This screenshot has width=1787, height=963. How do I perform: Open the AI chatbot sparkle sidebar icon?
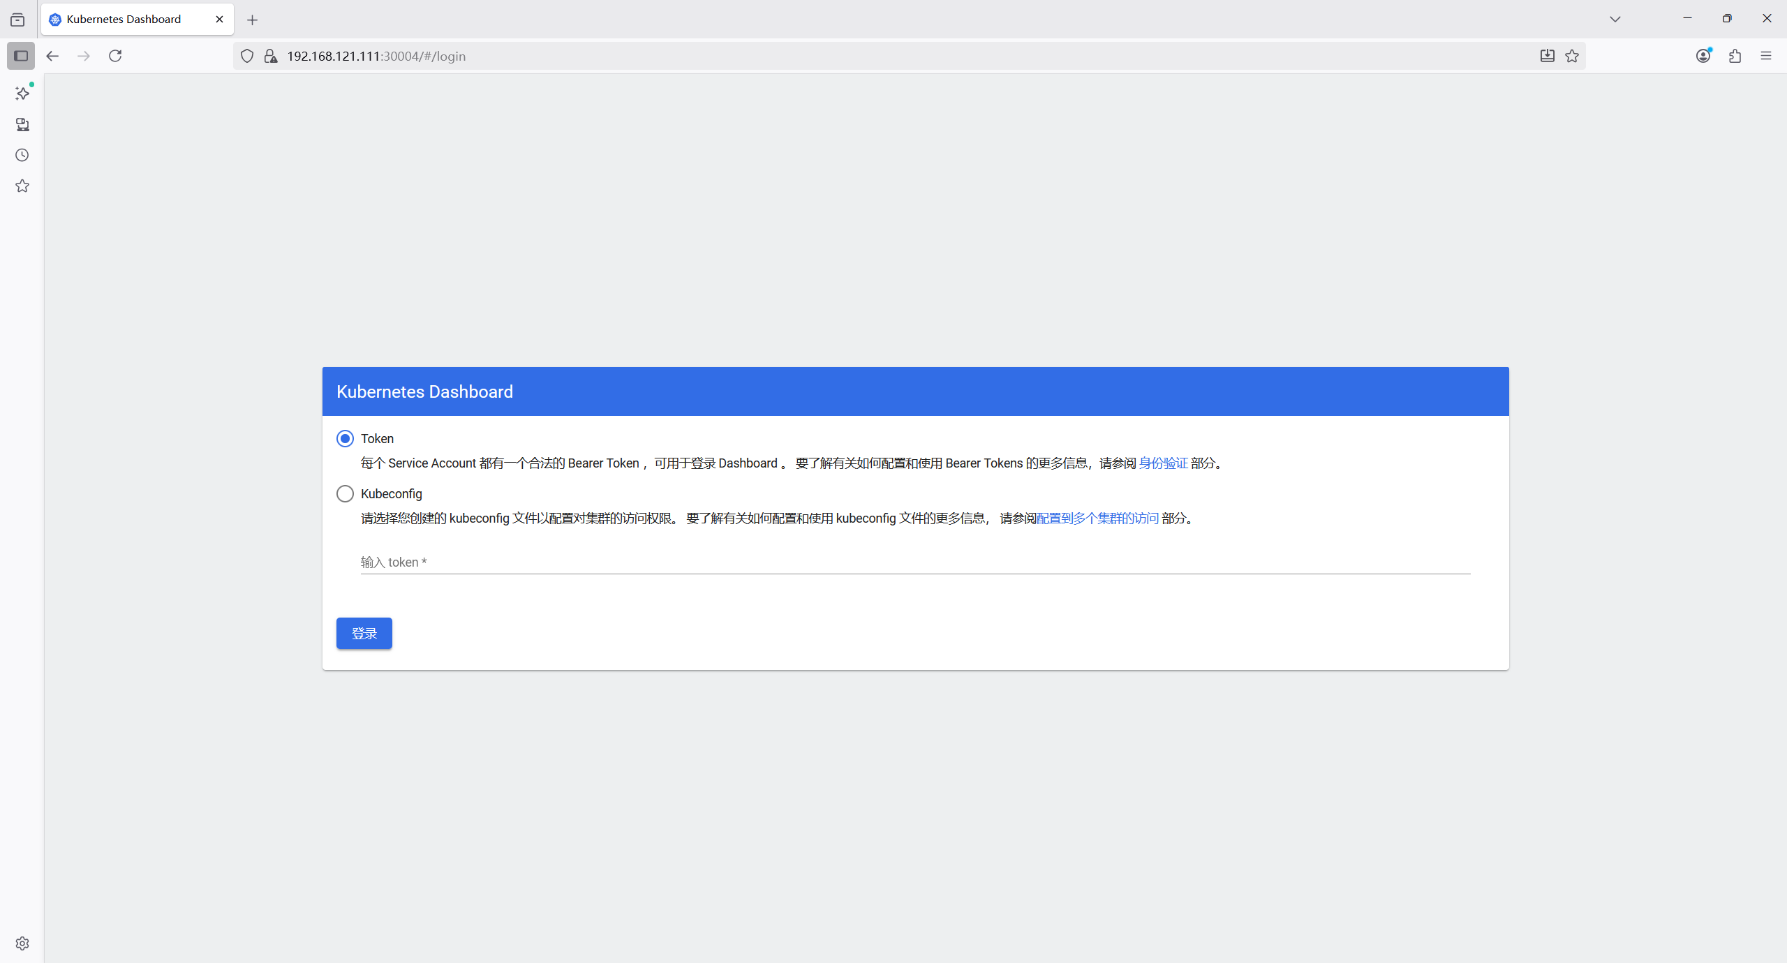[x=22, y=93]
